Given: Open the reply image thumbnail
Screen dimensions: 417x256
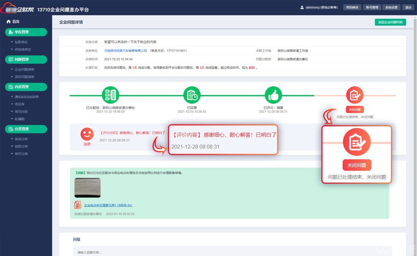Looking at the screenshot, I should 88,188.
